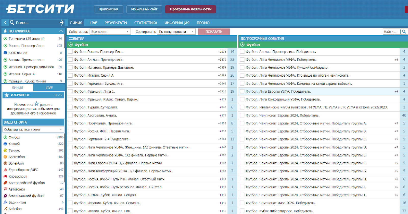Click the search magnifier icon in sidebar

12,23
